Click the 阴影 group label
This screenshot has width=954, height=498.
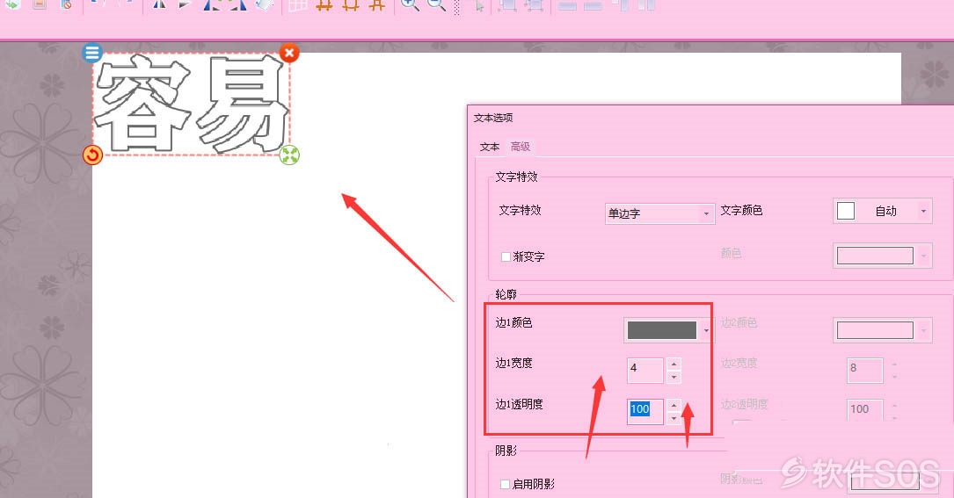coord(506,451)
